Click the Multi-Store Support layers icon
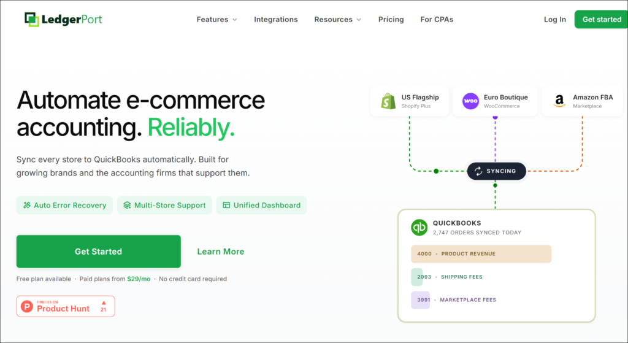The height and width of the screenshot is (343, 628). pyautogui.click(x=127, y=205)
